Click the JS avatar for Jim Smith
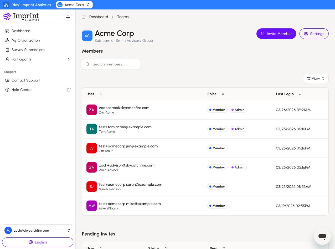Viewport: 335px width, 249px height. [x=92, y=148]
